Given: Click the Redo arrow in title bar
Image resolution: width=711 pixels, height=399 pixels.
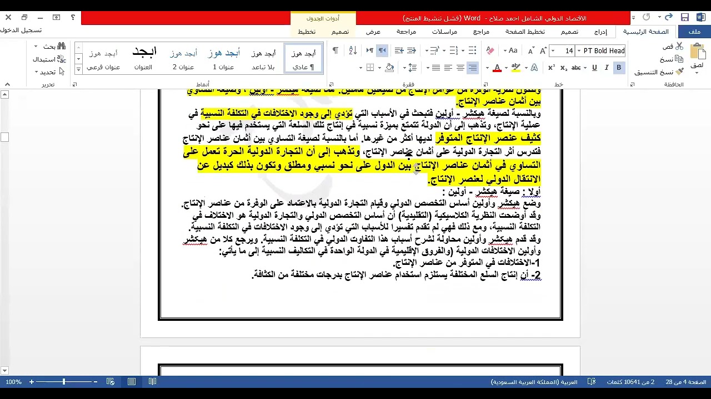Looking at the screenshot, I should coord(646,18).
